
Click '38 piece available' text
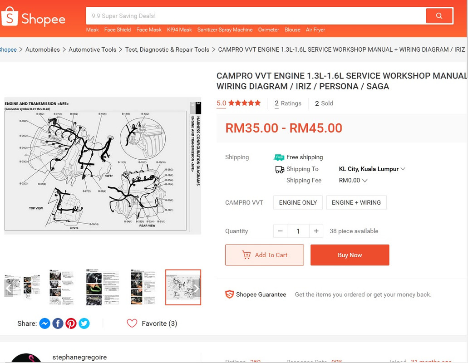click(354, 231)
